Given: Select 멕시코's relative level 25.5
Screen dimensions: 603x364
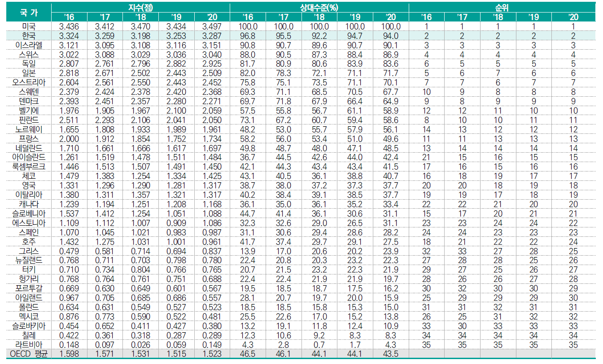Looking at the screenshot, I should click(248, 316).
